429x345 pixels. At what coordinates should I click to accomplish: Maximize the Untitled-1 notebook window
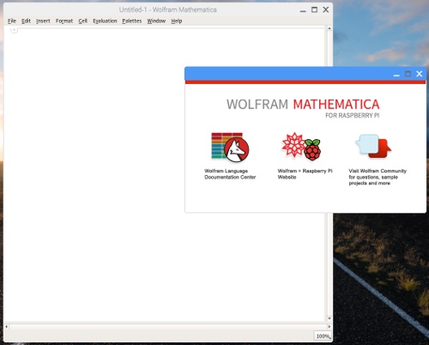(314, 9)
